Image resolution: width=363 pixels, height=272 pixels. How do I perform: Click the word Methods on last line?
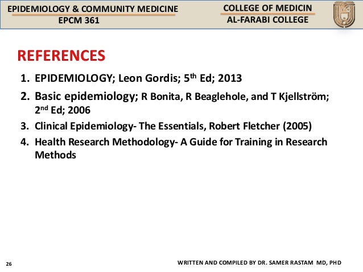[55, 155]
